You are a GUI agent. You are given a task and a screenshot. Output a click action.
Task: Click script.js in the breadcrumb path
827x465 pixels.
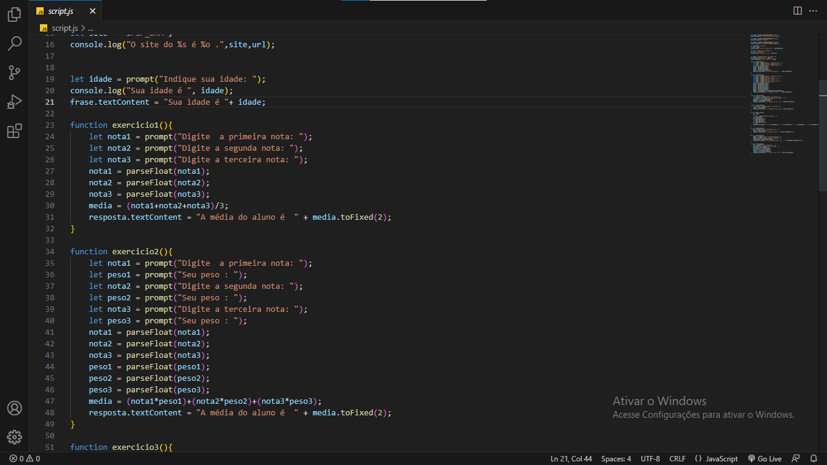coord(64,28)
